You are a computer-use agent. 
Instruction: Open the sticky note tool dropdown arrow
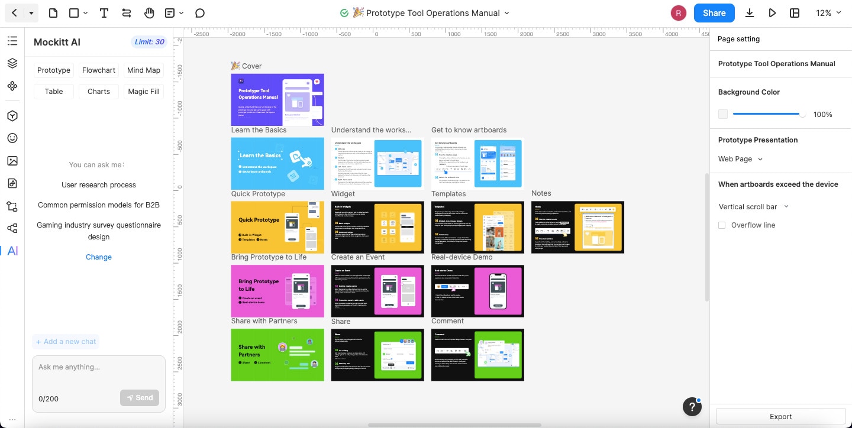click(x=182, y=13)
